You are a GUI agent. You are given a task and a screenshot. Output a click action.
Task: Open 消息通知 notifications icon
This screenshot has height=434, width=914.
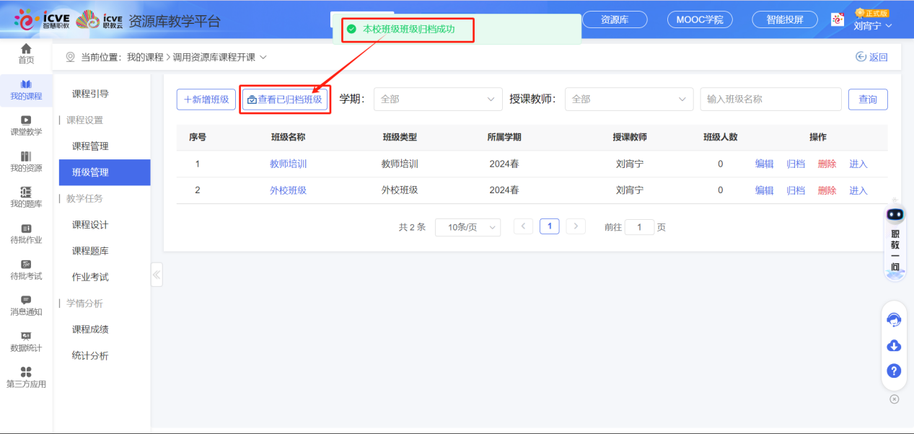pos(26,304)
